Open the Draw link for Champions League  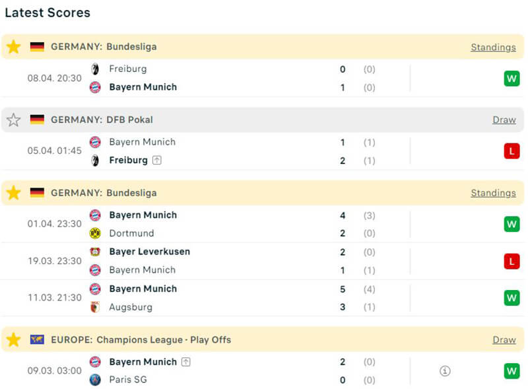pos(504,339)
